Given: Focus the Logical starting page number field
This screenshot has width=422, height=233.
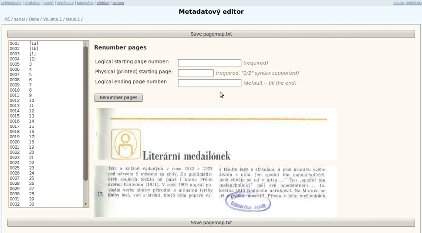Looking at the screenshot, I should [209, 63].
